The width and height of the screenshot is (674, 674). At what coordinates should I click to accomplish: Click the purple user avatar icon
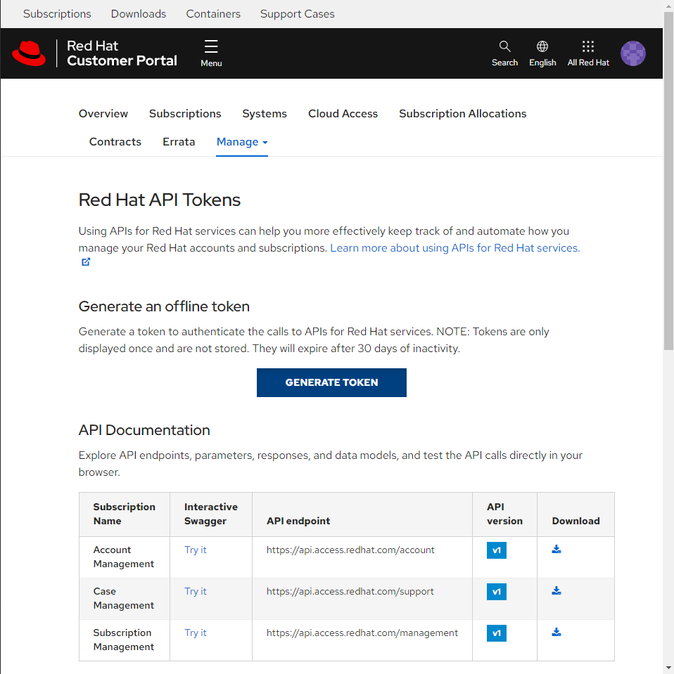click(632, 53)
